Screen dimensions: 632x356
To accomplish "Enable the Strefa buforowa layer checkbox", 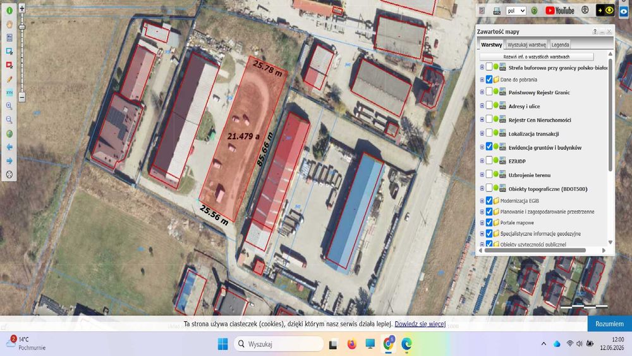I will tap(489, 66).
